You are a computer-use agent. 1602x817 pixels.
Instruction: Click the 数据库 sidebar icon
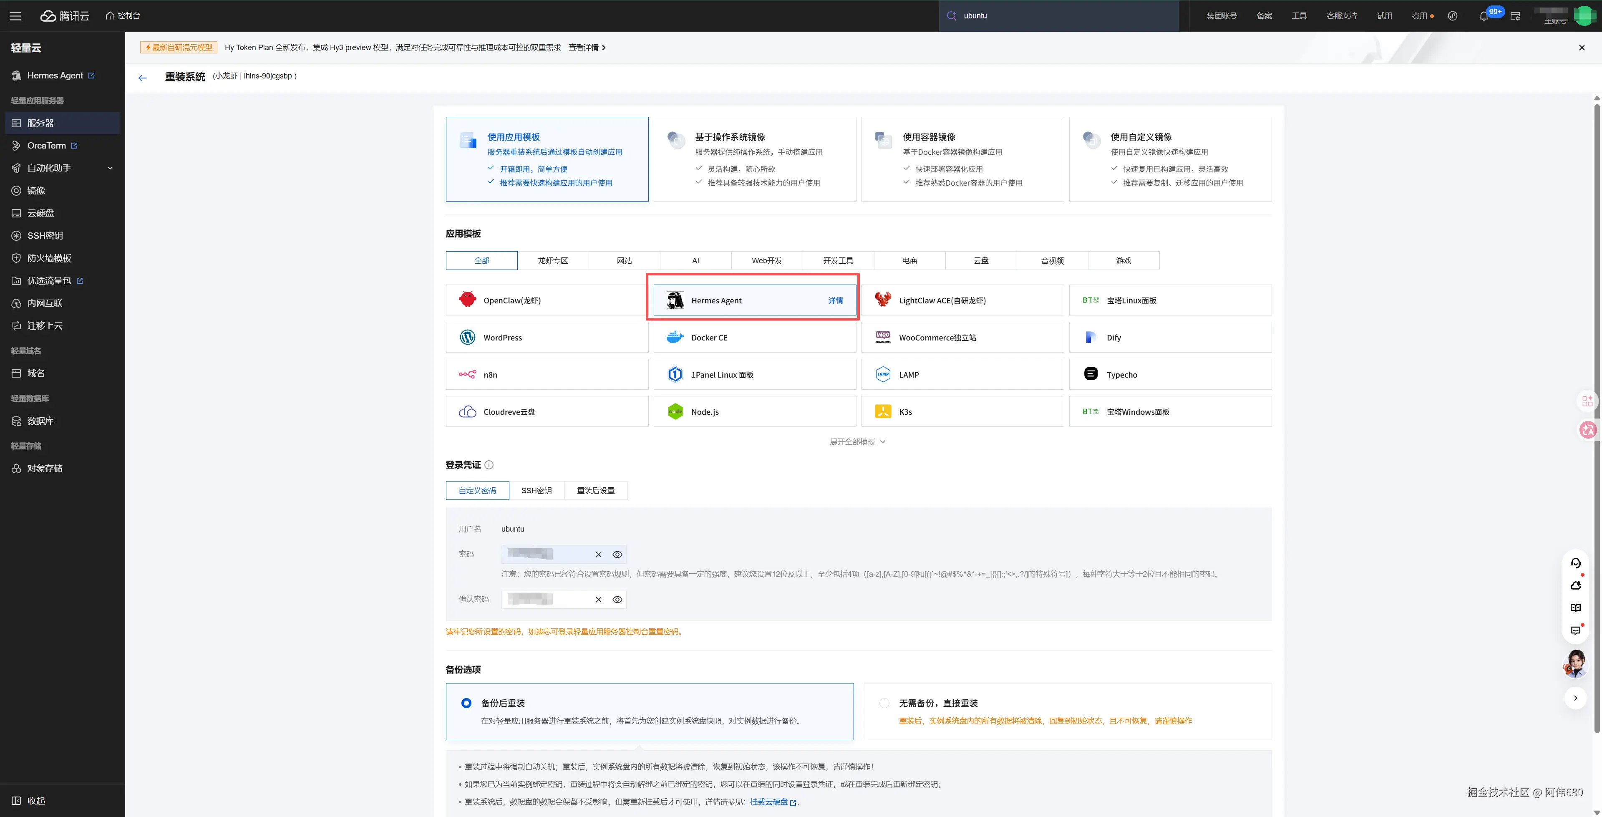[x=16, y=421]
